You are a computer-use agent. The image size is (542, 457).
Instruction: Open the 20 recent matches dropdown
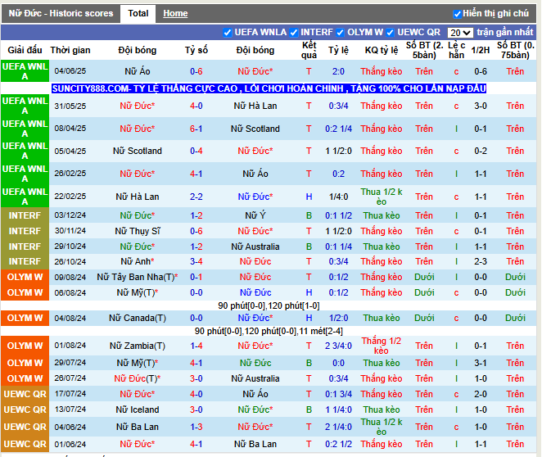pyautogui.click(x=460, y=33)
